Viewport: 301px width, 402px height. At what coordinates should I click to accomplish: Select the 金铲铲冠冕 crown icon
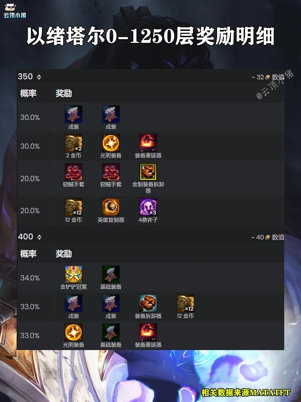tap(74, 274)
